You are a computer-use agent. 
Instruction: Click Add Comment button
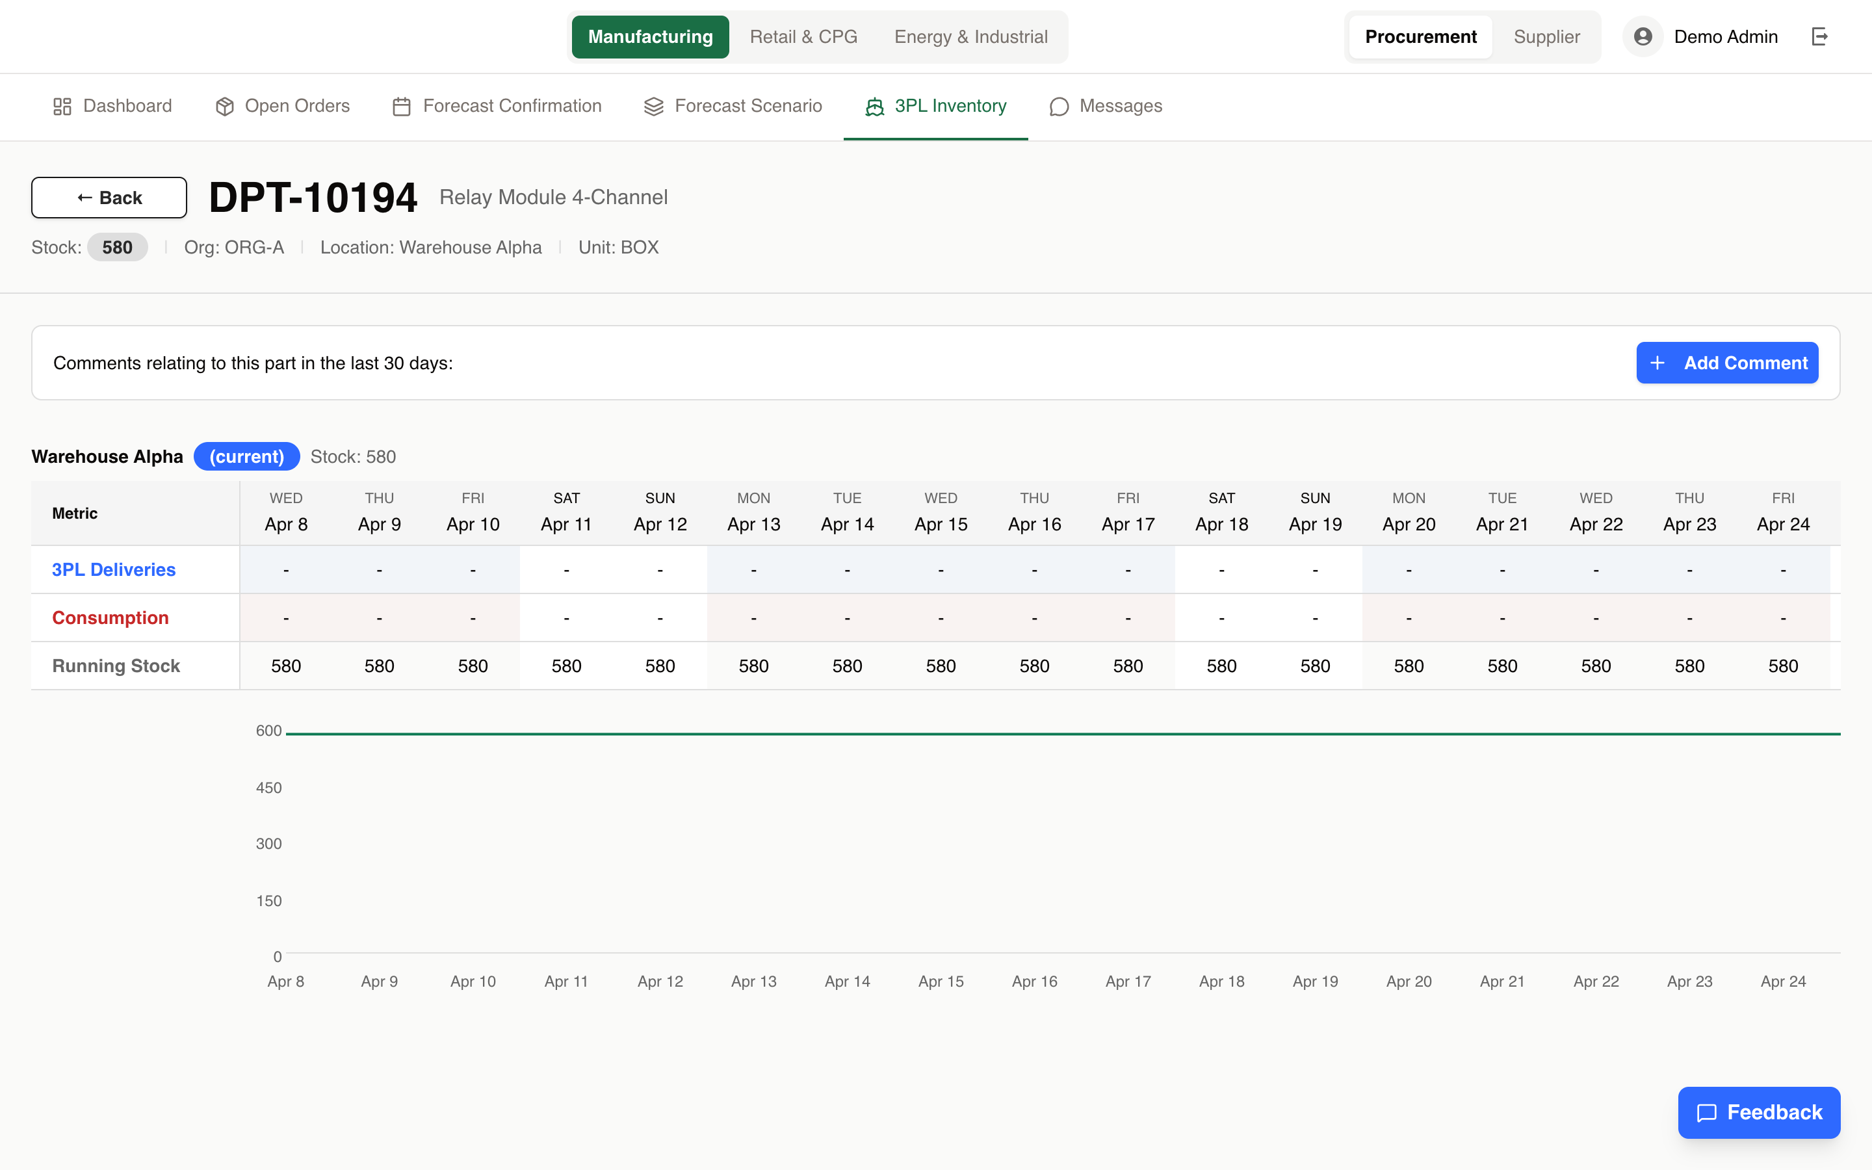(1726, 363)
